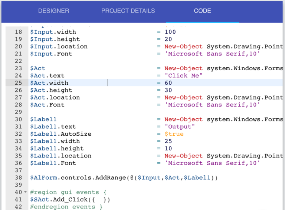Click the $Act declaration on line 23
The height and width of the screenshot is (210, 285).
point(37,68)
